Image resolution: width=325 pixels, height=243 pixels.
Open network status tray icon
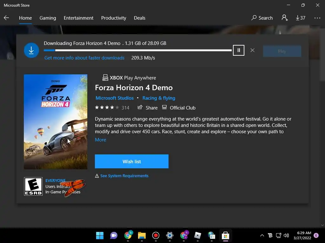278,235
